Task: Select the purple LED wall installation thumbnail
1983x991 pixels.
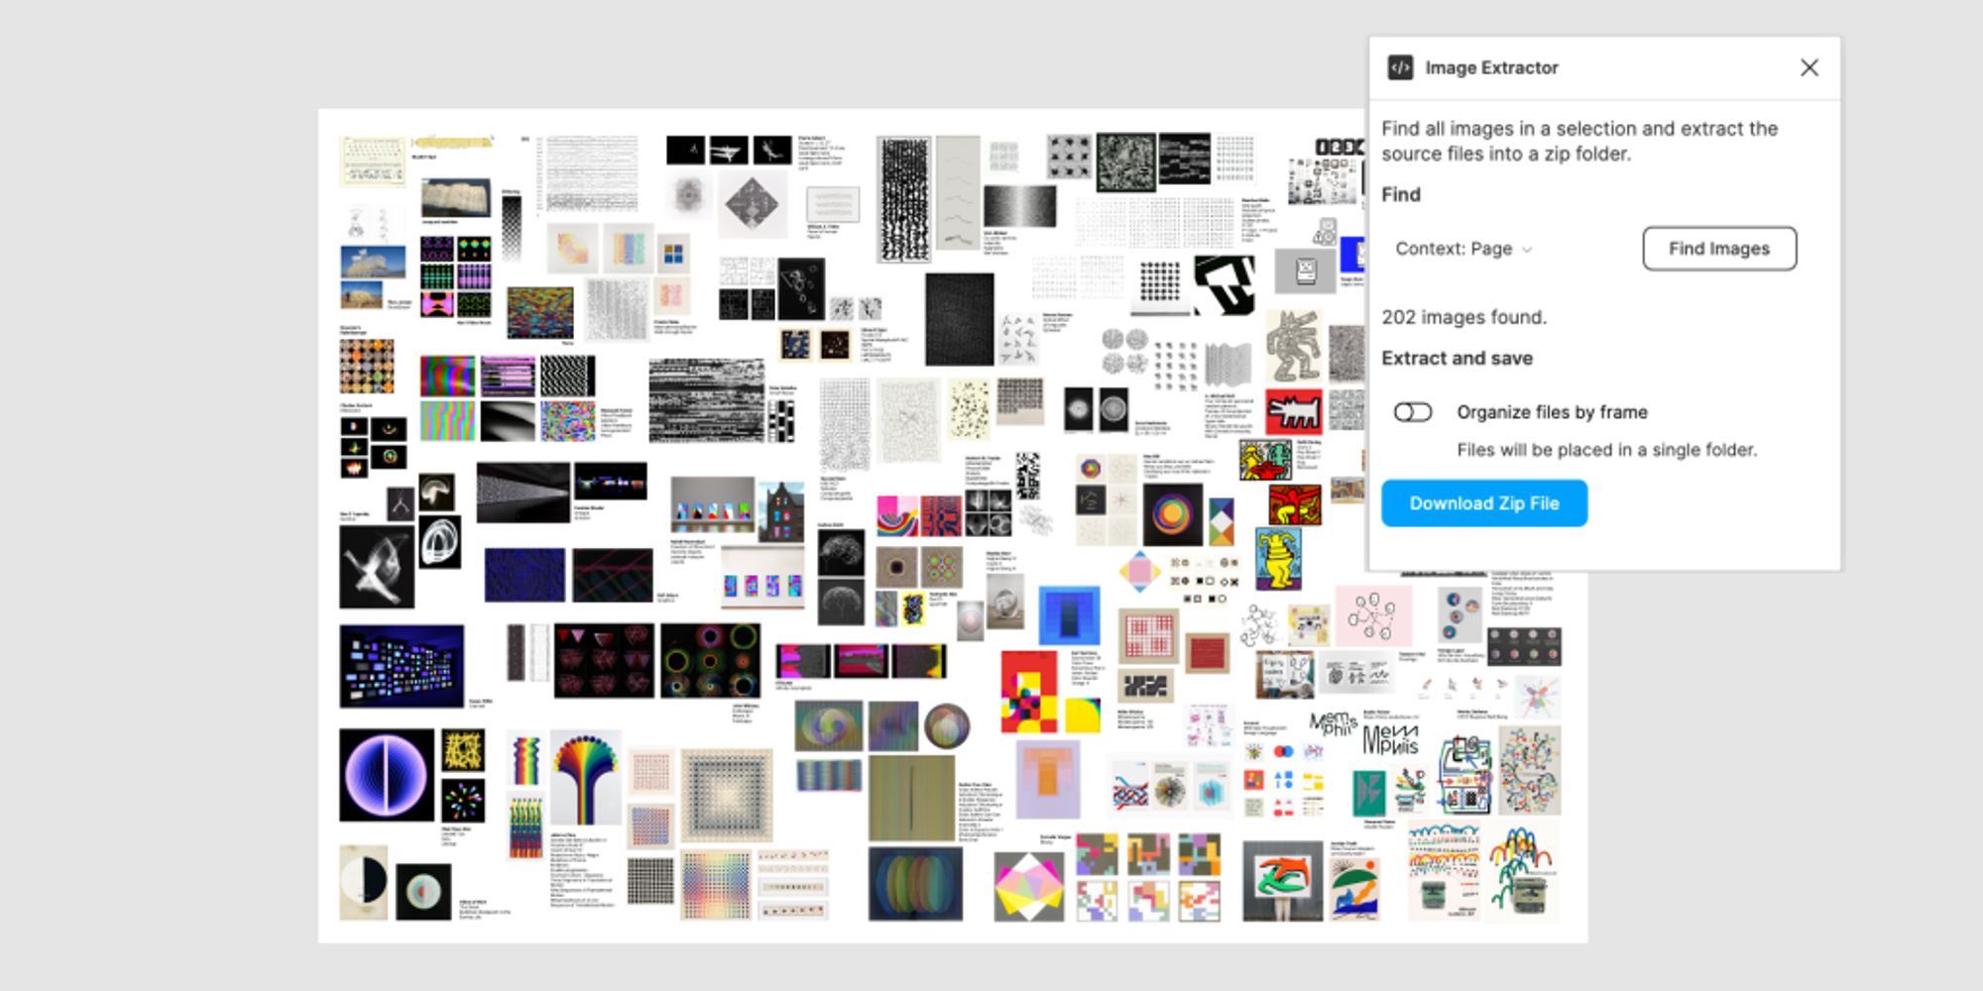Action: 402,666
